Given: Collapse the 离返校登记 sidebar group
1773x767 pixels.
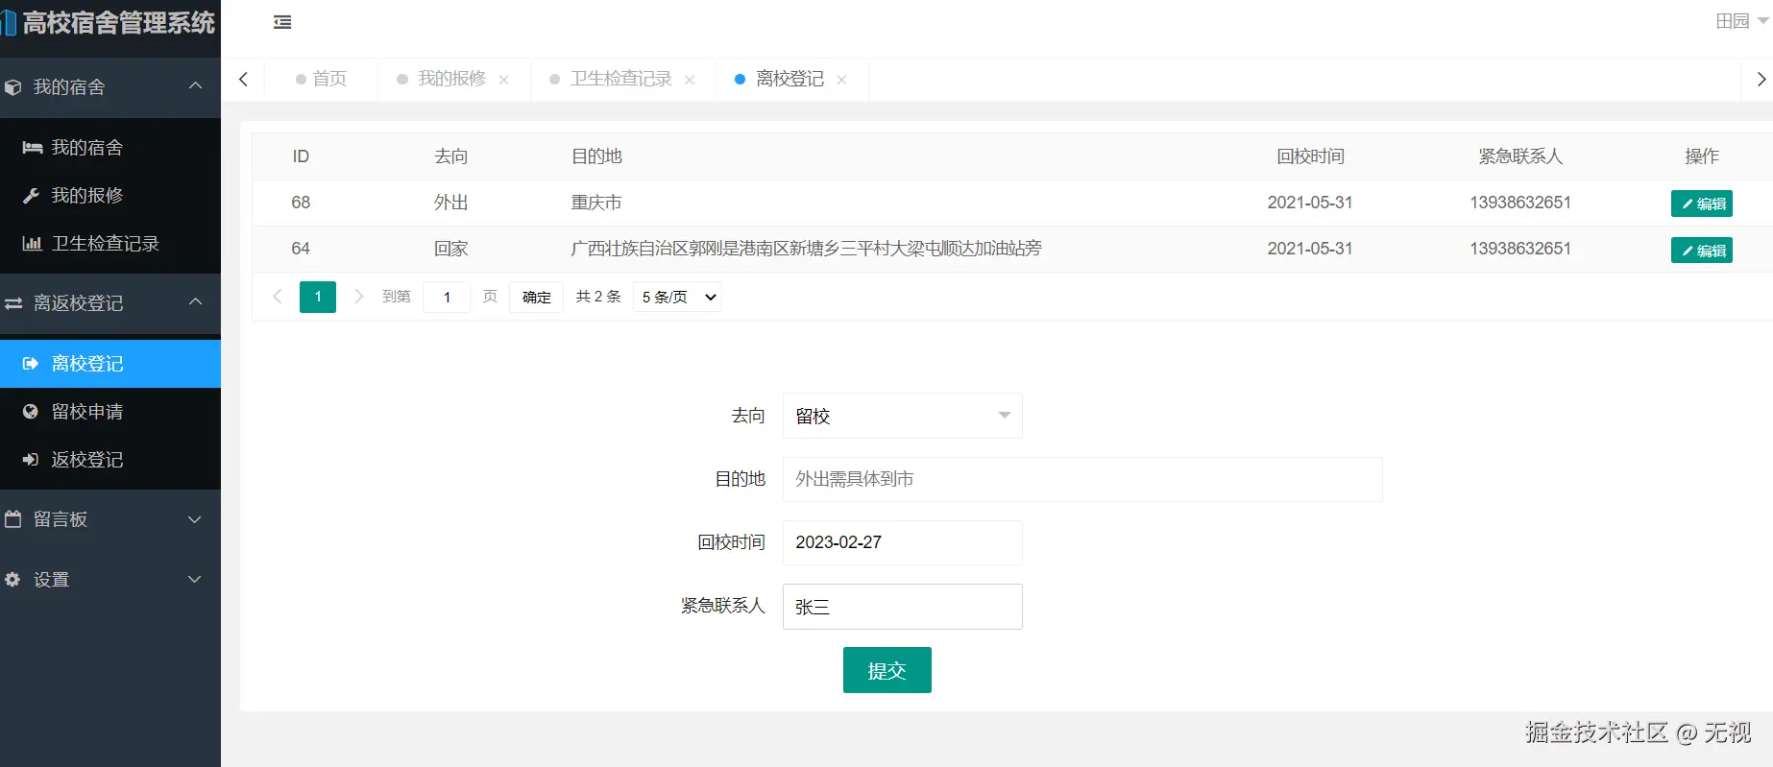Looking at the screenshot, I should click(195, 302).
